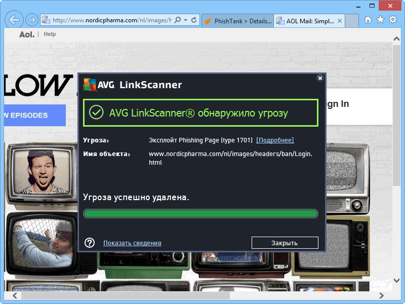Maximize the browser window
The height and width of the screenshot is (304, 405).
pos(372,6)
